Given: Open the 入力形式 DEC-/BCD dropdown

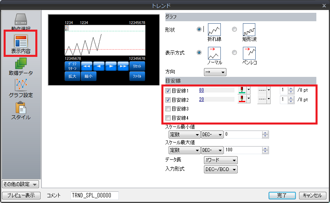Looking at the screenshot, I should [221, 169].
